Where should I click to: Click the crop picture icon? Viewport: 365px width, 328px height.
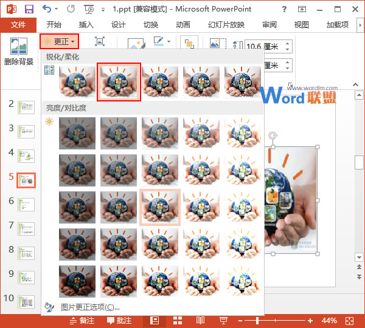[x=218, y=43]
